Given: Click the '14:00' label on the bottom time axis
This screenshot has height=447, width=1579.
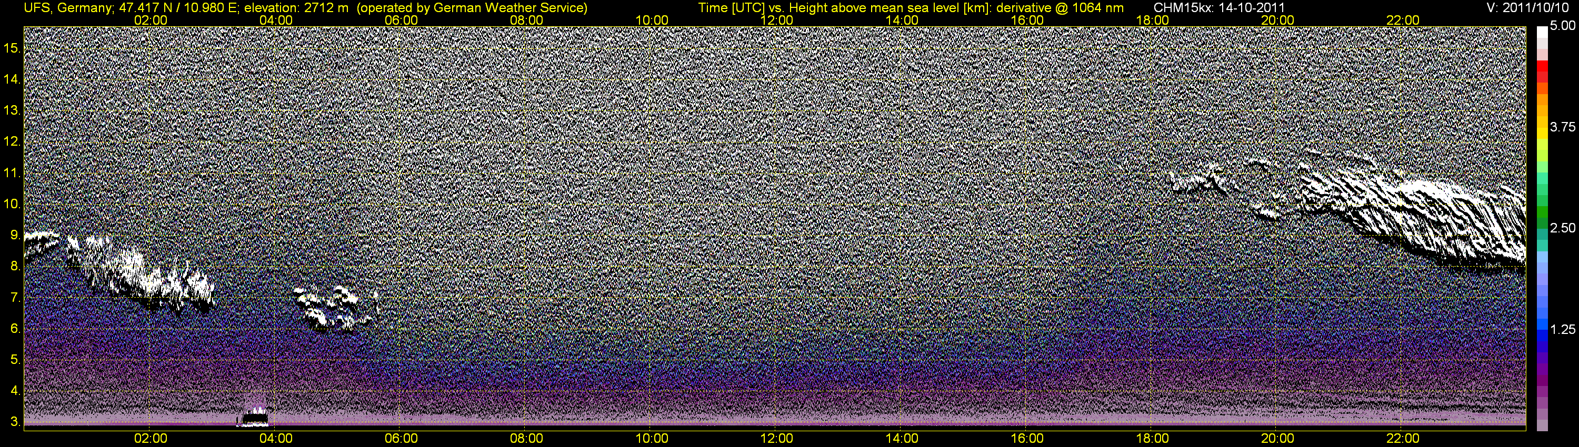Looking at the screenshot, I should [x=902, y=439].
